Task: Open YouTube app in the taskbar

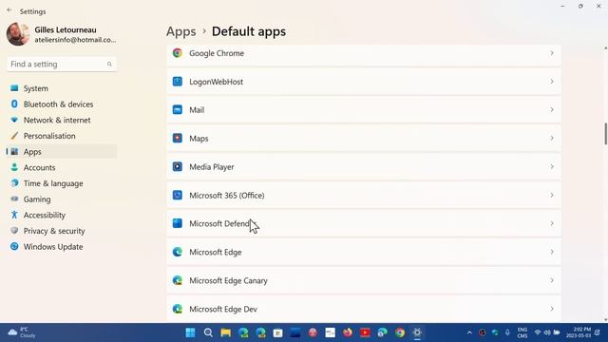Action: (365, 332)
